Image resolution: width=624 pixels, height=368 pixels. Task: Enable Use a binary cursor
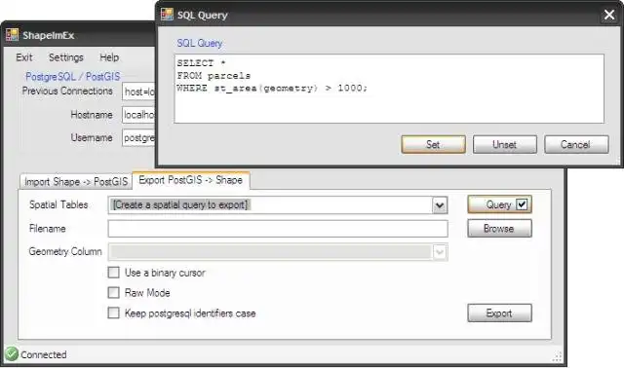113,273
